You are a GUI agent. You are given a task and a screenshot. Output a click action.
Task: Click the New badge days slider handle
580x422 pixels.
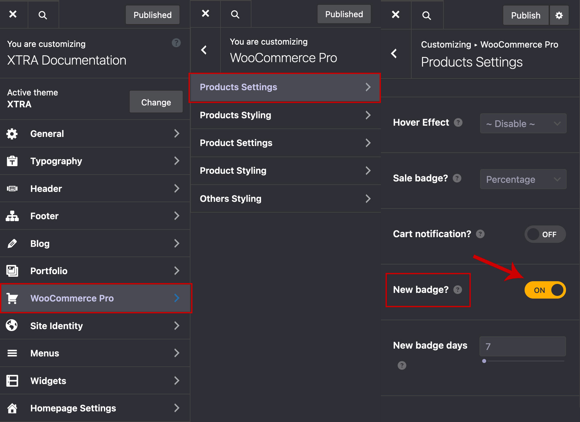coord(484,361)
